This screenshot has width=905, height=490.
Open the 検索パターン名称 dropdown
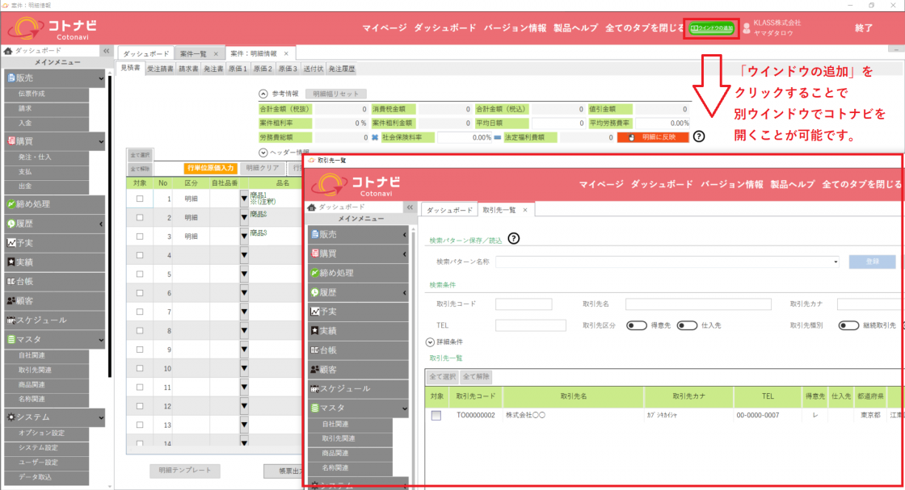tap(835, 262)
